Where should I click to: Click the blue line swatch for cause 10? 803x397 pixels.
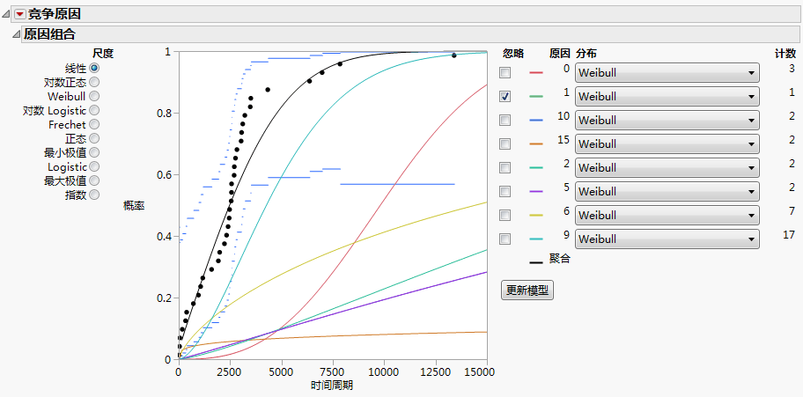[535, 121]
